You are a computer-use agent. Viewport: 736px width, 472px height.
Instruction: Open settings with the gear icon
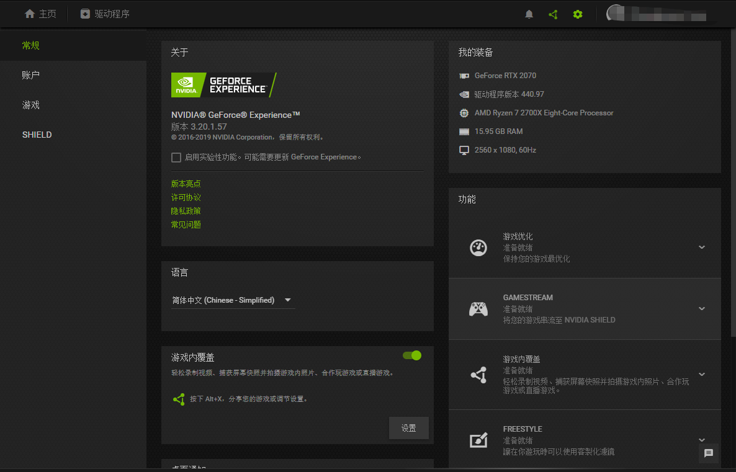pos(577,14)
